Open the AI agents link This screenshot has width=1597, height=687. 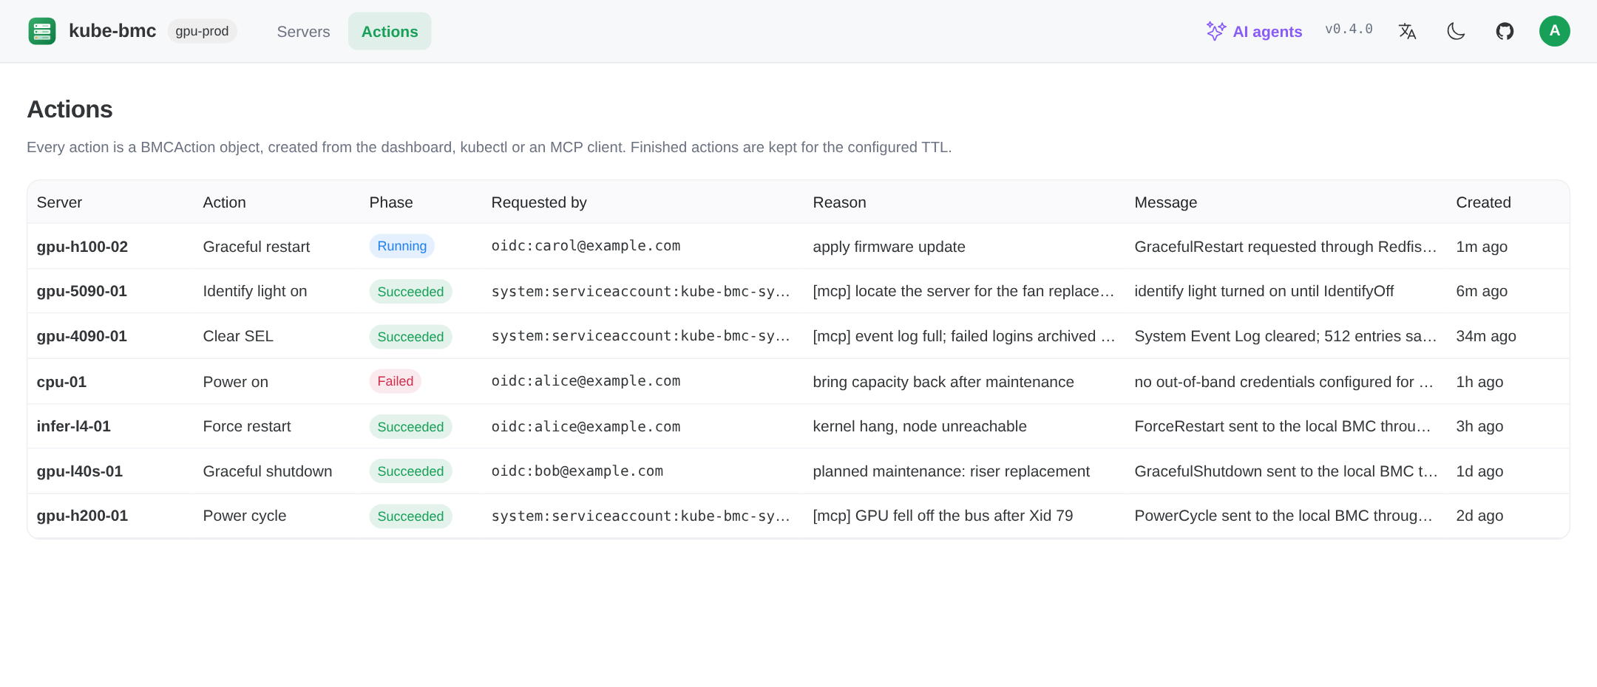pos(1254,31)
